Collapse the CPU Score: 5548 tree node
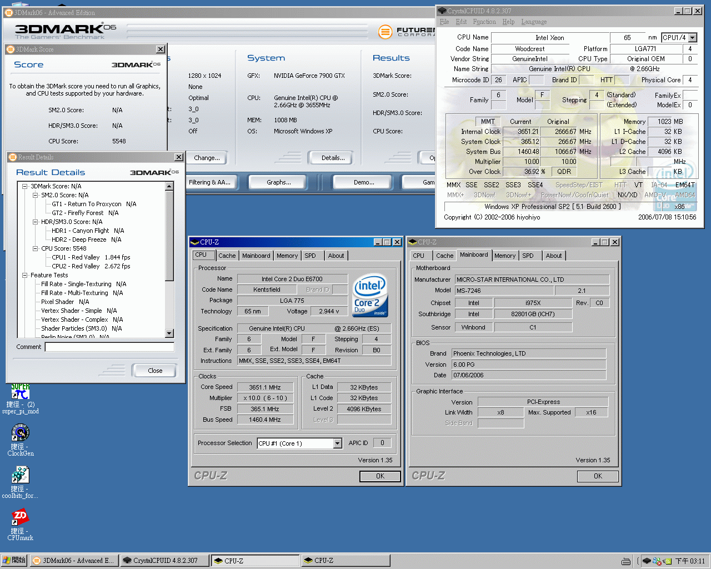711x569 pixels. [36, 248]
